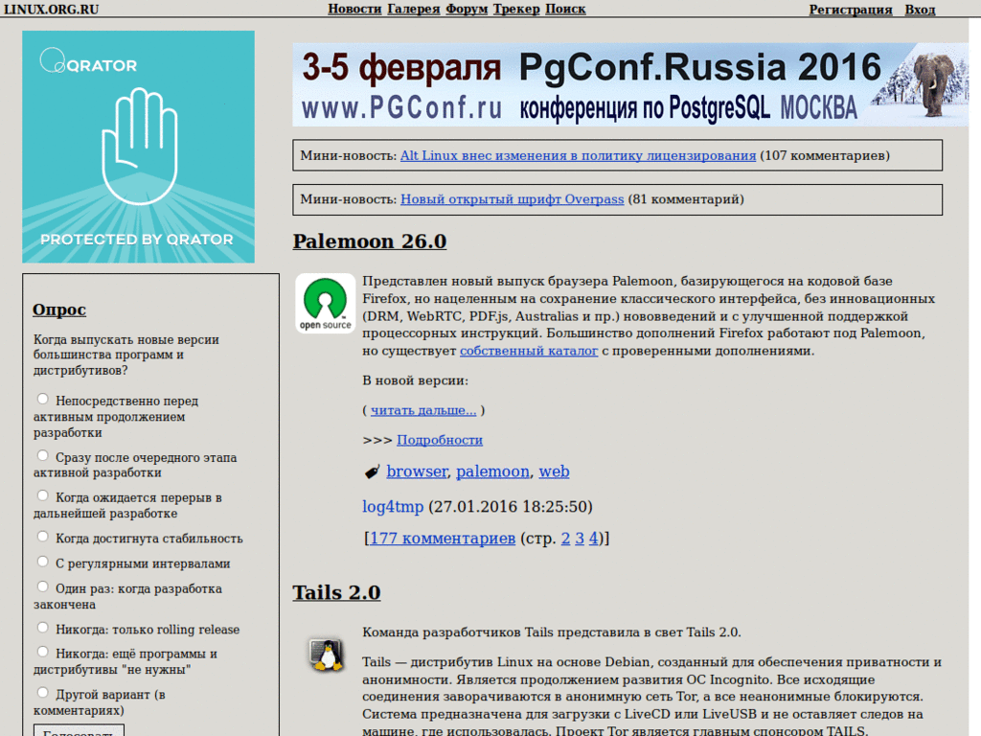Select С регулярными интервалами option
The image size is (981, 736).
tap(42, 562)
